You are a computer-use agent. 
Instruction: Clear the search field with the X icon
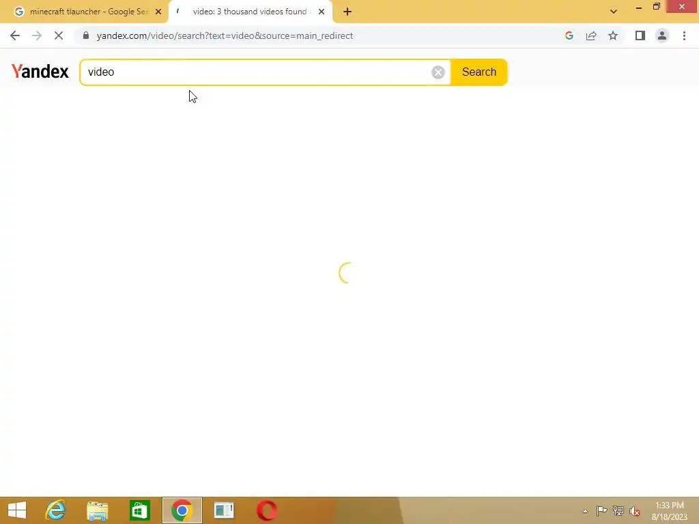[438, 72]
